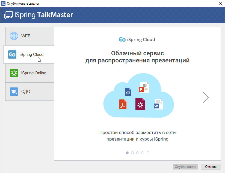Image resolution: width=225 pixels, height=173 pixels.
Task: Click the Word document icon in the cloud
Action: [158, 104]
